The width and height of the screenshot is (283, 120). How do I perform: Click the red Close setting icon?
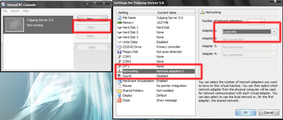[x=119, y=100]
